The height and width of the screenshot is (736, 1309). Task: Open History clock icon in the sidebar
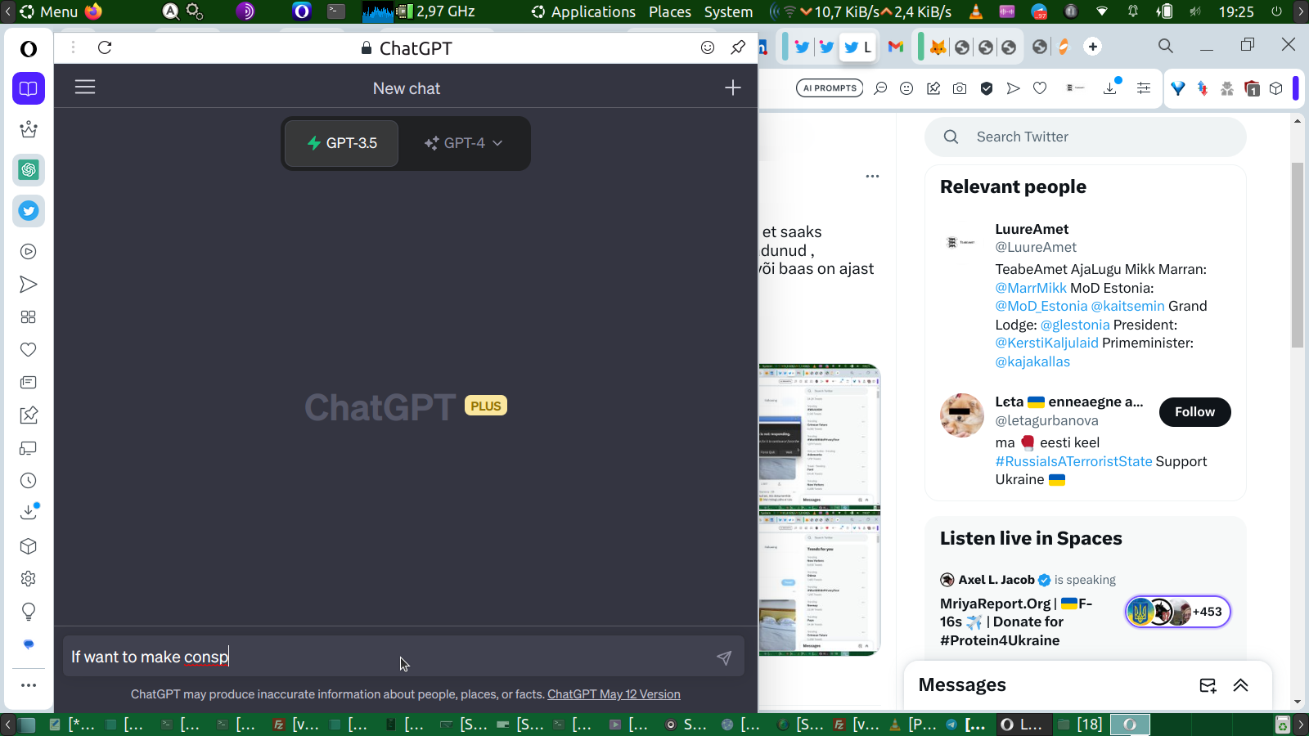tap(29, 481)
